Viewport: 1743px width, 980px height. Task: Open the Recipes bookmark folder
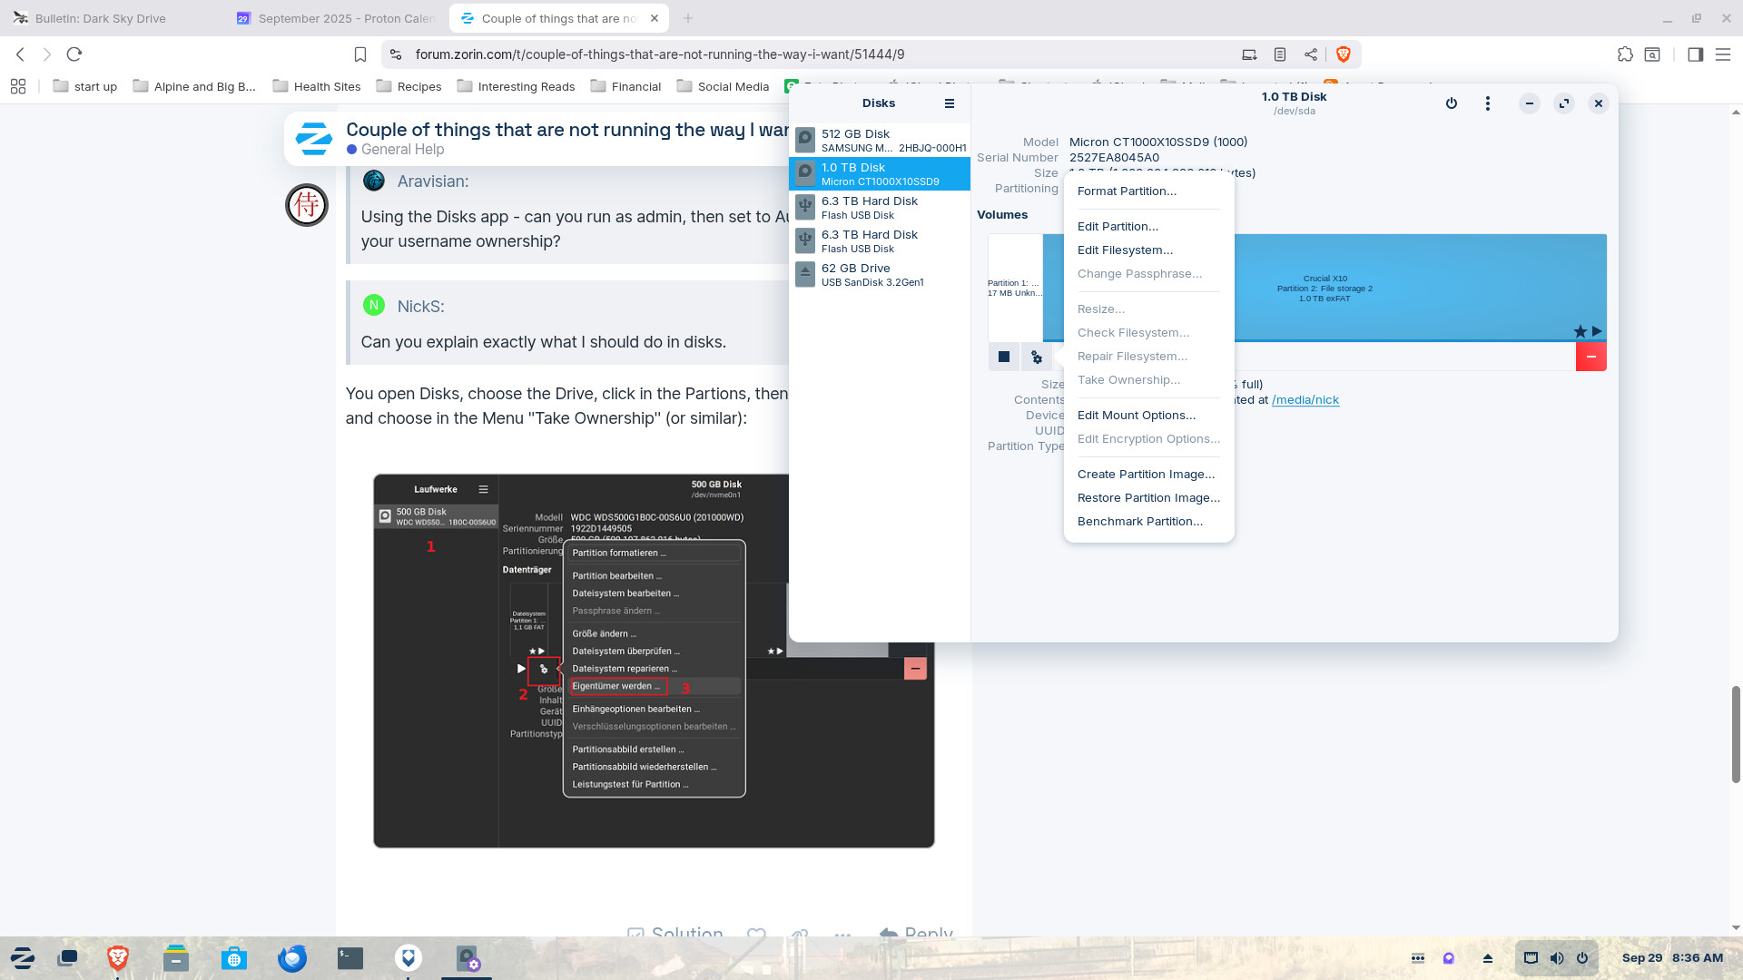[409, 86]
